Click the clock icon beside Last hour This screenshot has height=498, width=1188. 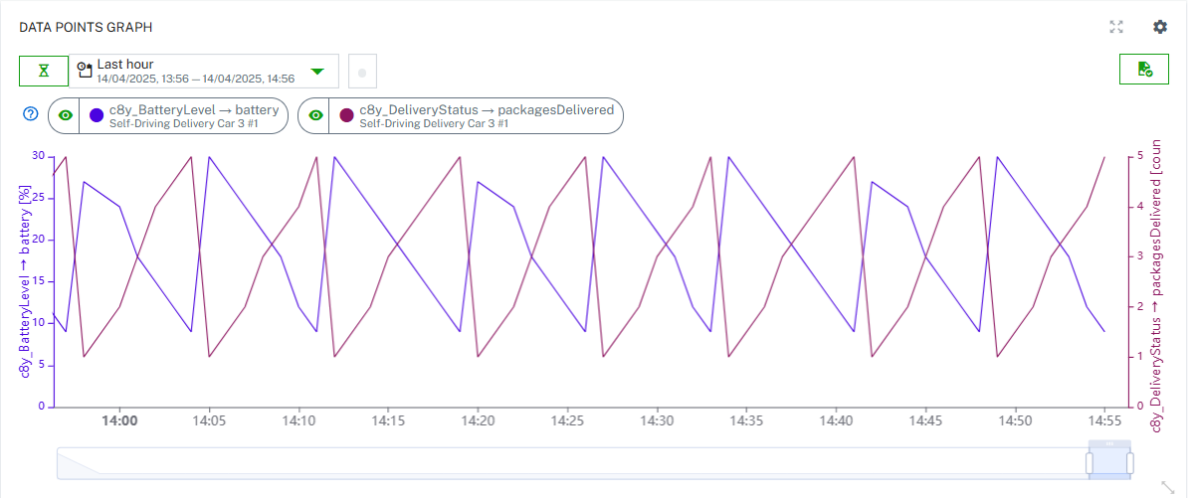click(85, 71)
